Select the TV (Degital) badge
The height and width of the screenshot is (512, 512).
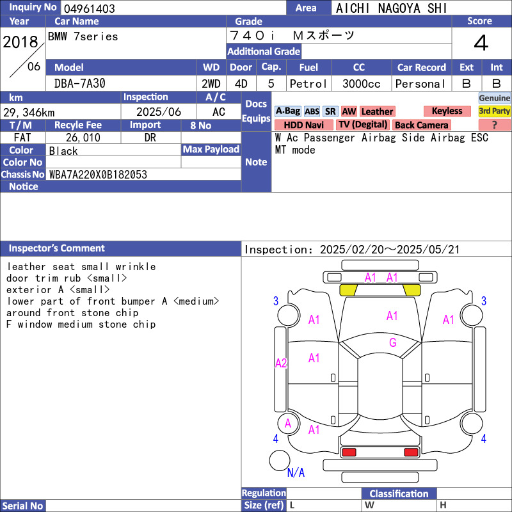point(363,125)
